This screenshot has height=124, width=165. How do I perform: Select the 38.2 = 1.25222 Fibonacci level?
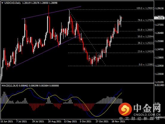pos(146,43)
